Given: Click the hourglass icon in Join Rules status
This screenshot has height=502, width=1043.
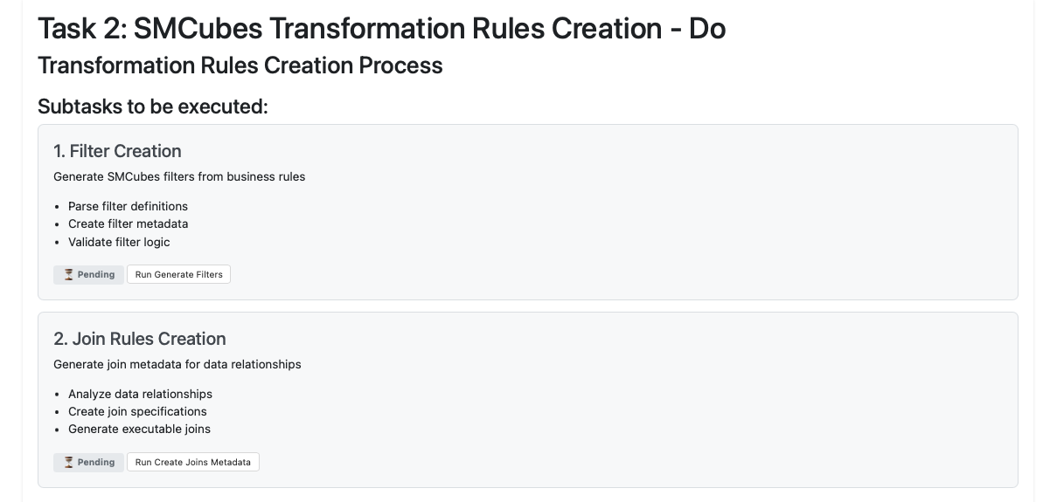Looking at the screenshot, I should pyautogui.click(x=69, y=462).
